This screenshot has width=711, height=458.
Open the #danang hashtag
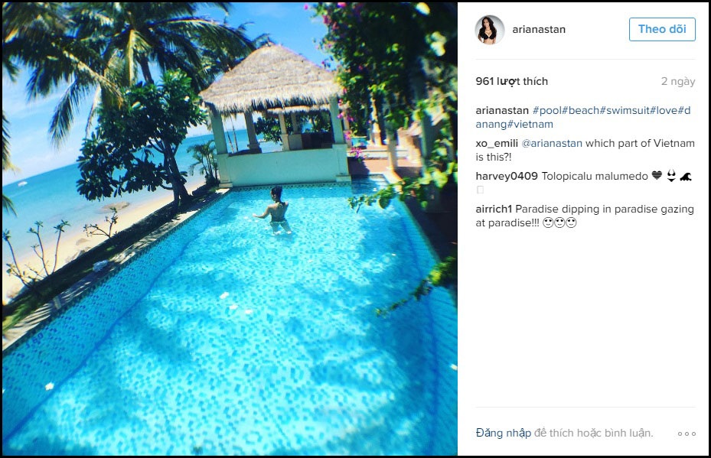click(x=583, y=117)
